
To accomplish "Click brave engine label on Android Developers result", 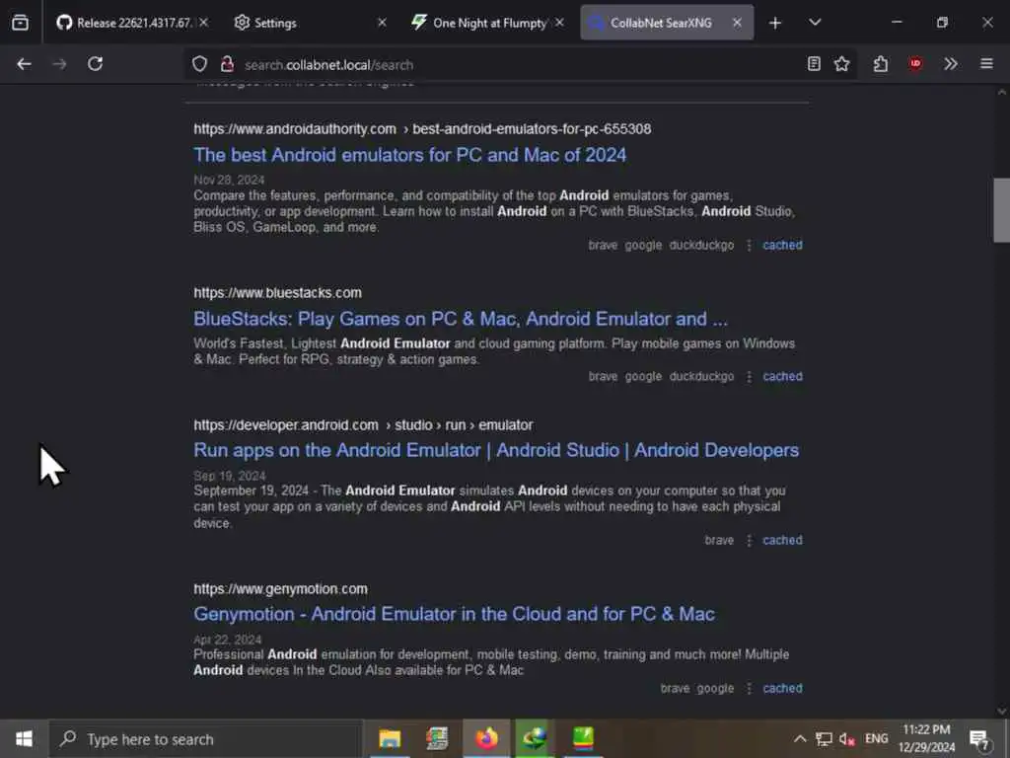I will pos(719,540).
